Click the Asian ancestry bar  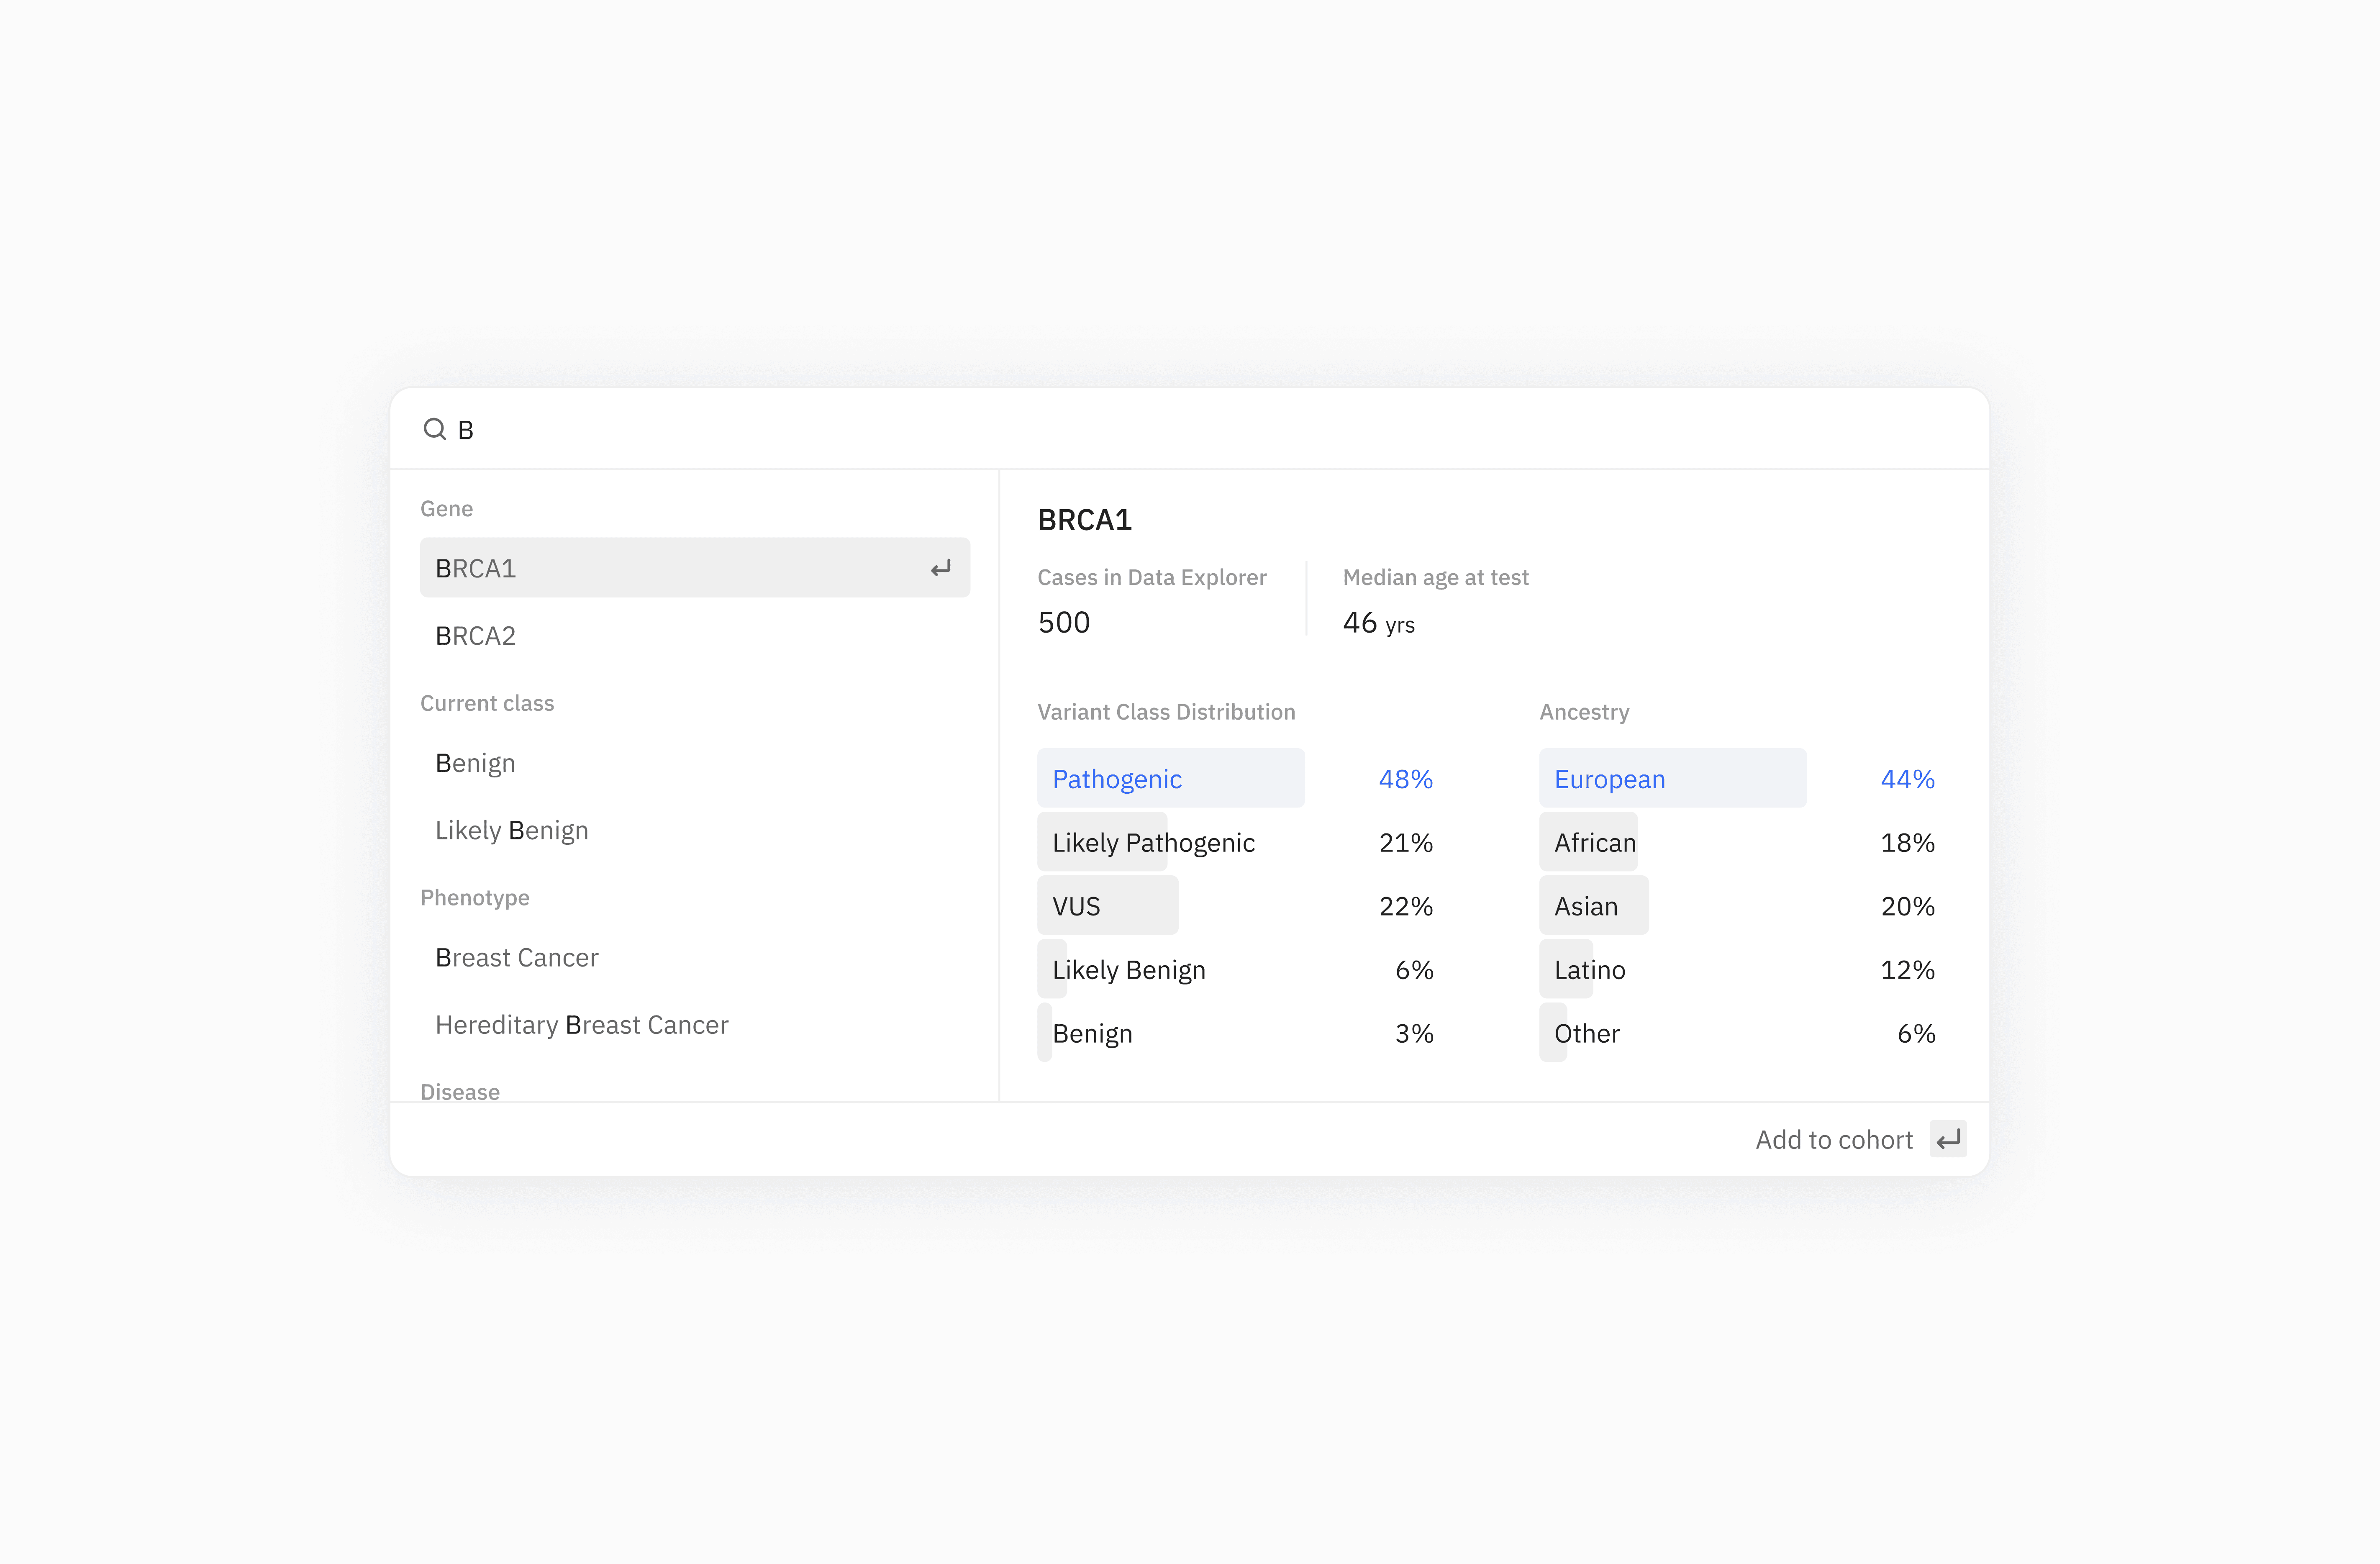(x=1593, y=906)
